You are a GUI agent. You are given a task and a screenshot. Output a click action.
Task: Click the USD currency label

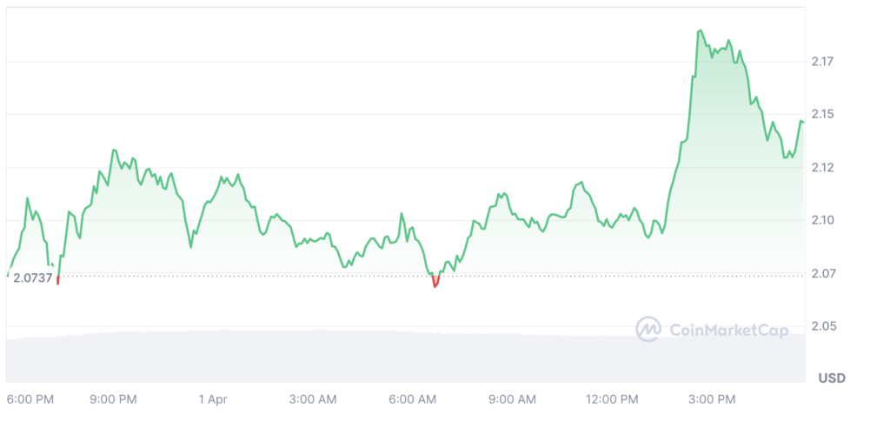coord(831,378)
